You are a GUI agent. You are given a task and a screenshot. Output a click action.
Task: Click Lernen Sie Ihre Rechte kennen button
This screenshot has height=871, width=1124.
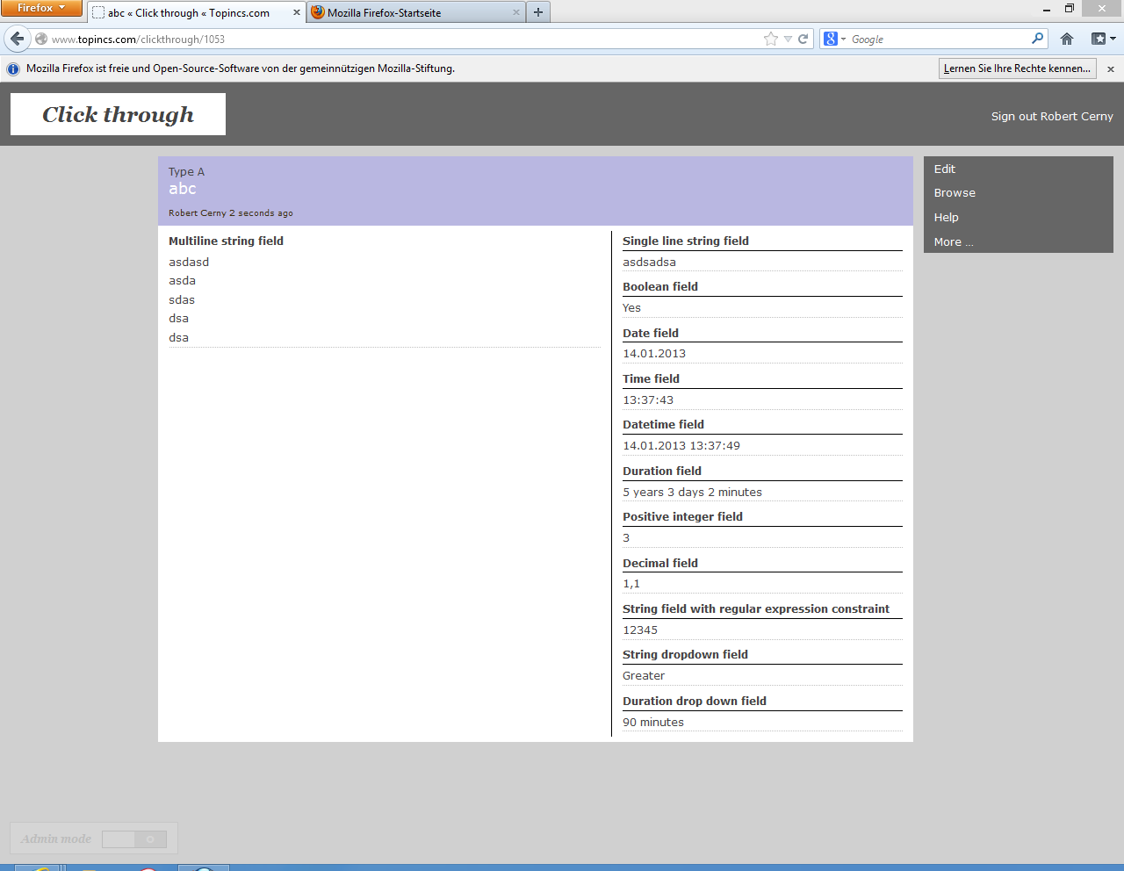pos(1017,68)
